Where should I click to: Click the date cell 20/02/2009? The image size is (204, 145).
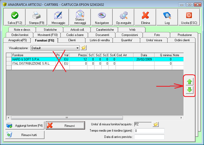[144, 59]
